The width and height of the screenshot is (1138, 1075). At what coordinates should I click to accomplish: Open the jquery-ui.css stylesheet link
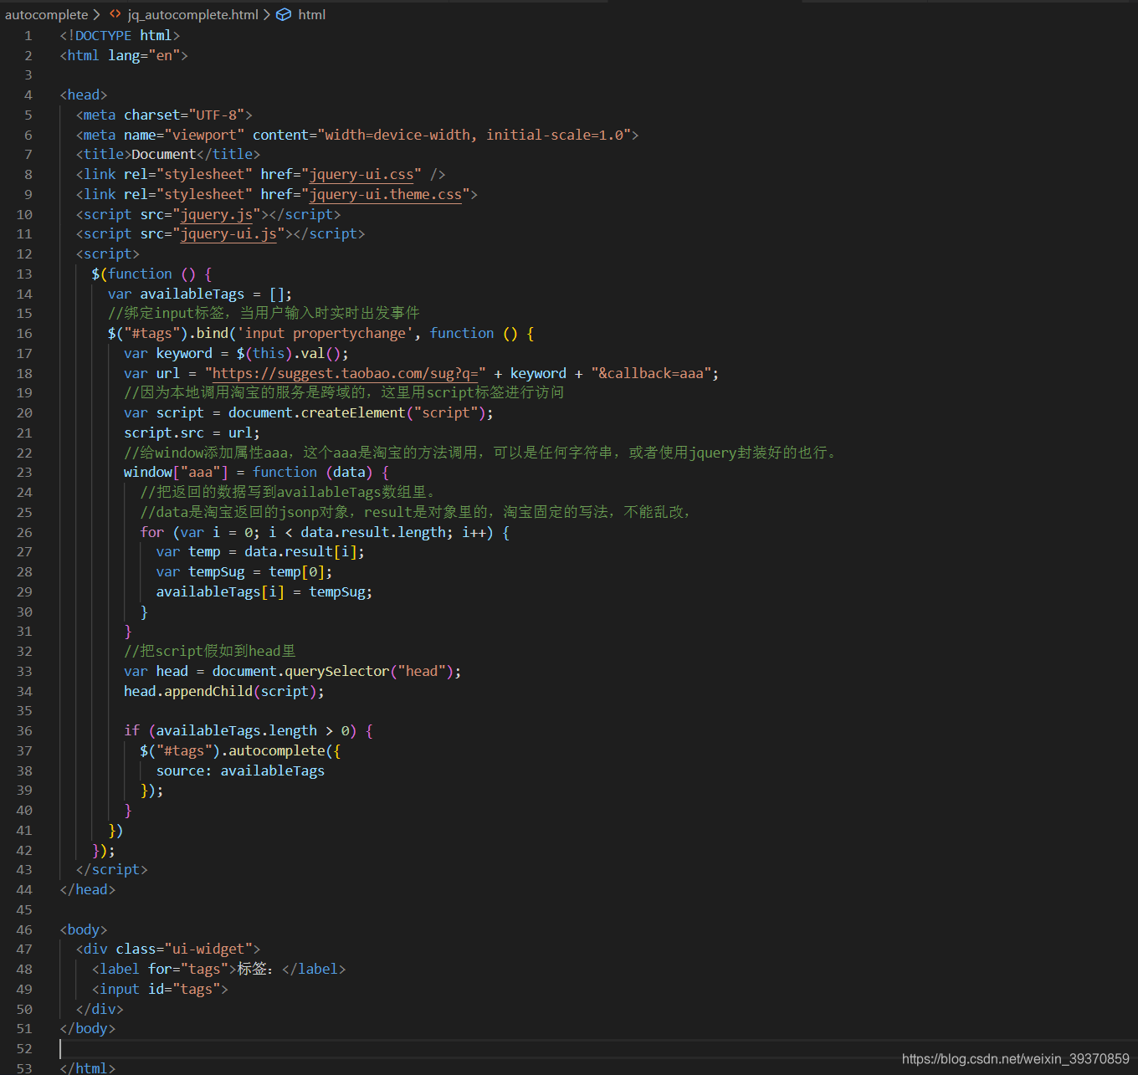362,174
